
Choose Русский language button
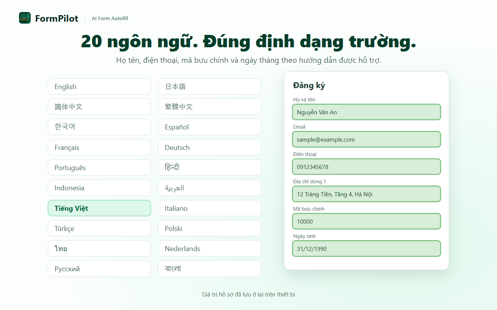click(99, 269)
